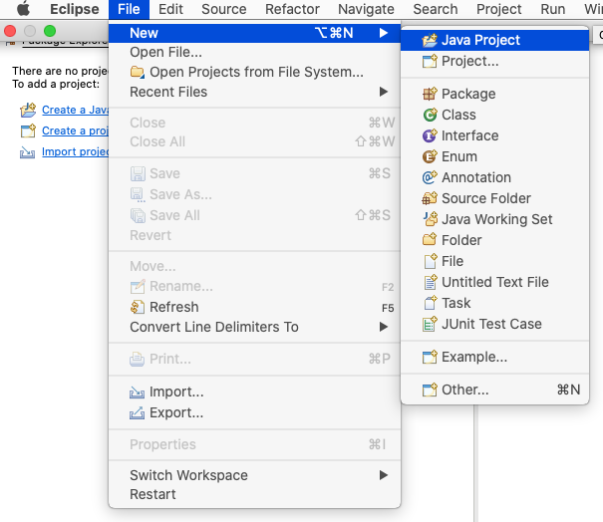603x522 pixels.
Task: Close the open File menu
Action: [x=129, y=9]
